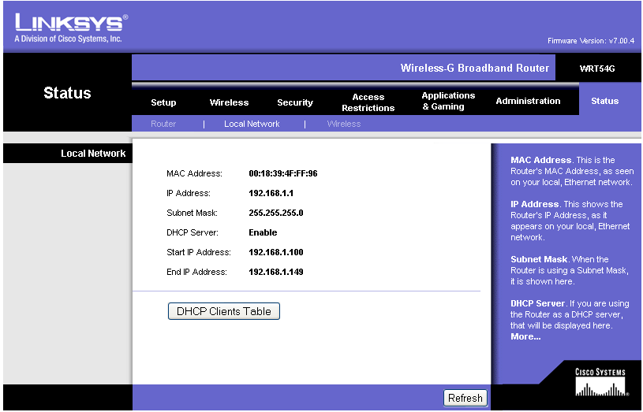Click subnet mask value 255.255.255.0
643x412 pixels.
pos(276,213)
